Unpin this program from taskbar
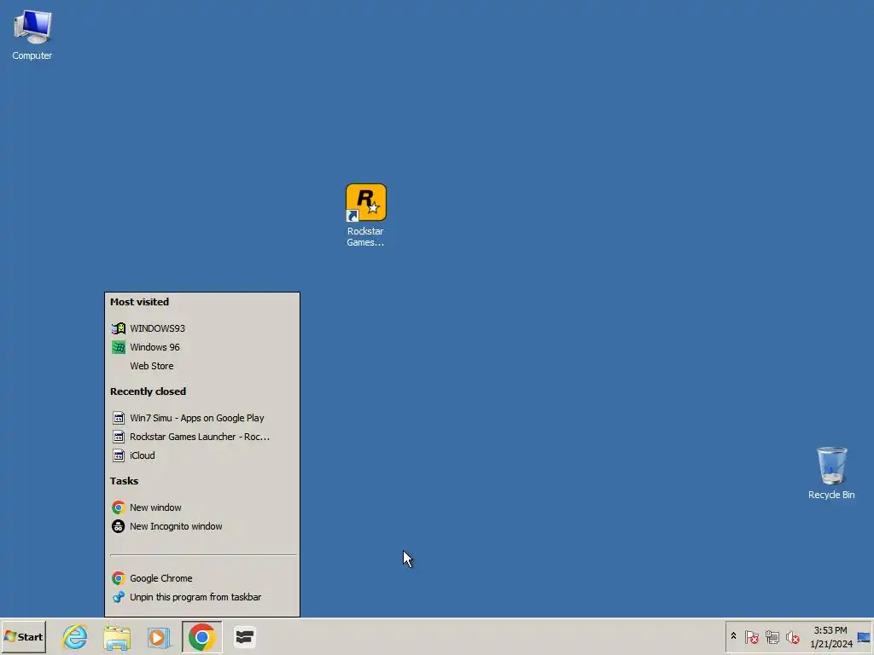Viewport: 874px width, 655px height. (202, 597)
